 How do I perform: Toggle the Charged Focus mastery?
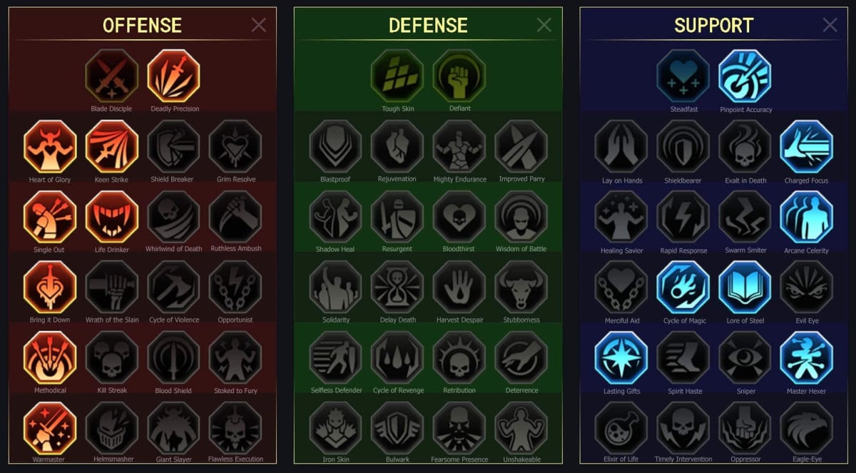(x=807, y=146)
